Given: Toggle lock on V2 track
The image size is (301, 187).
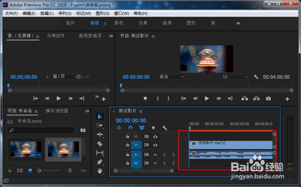Looking at the screenshot, I should point(127,137).
